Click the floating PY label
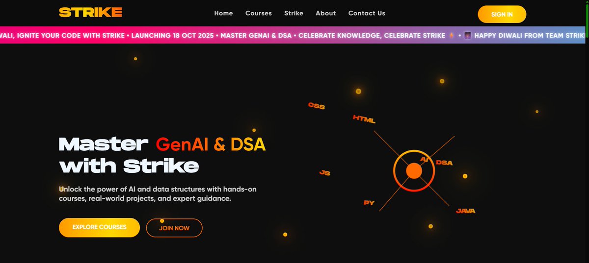This screenshot has height=263, width=589. (x=369, y=203)
